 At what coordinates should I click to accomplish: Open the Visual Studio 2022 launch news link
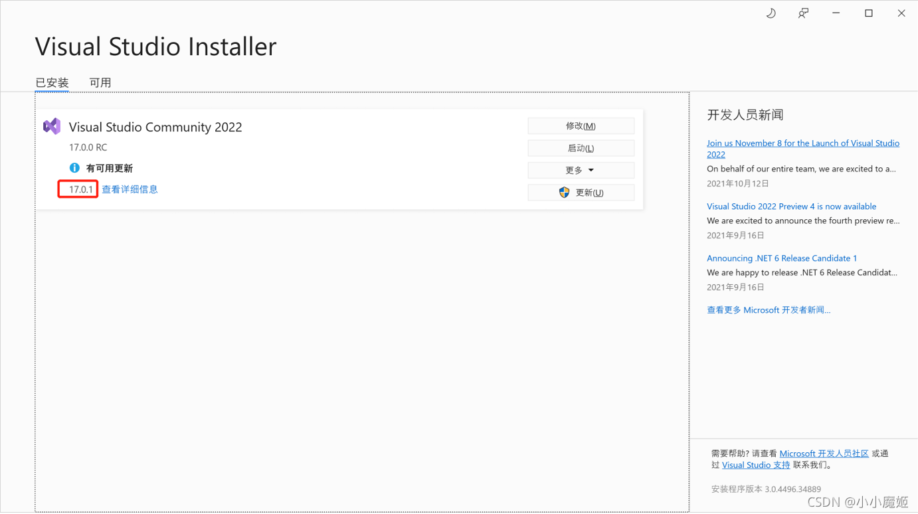pyautogui.click(x=802, y=149)
